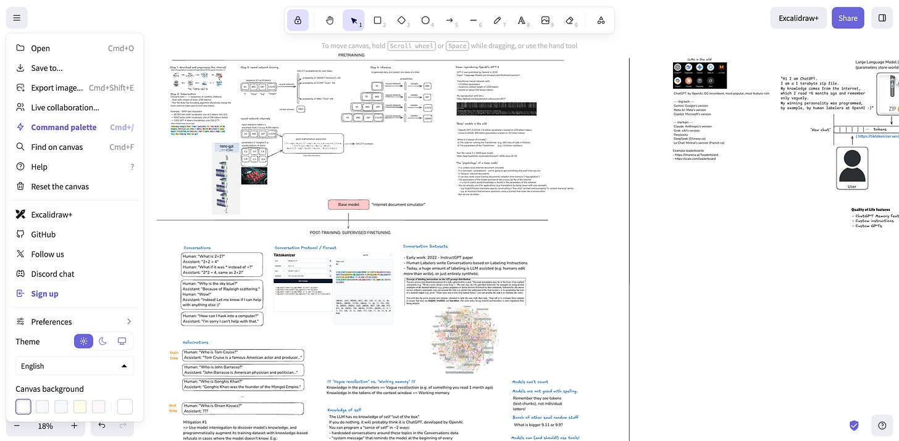Grab the Hand panning tool
This screenshot has height=441, width=899.
coord(329,19)
